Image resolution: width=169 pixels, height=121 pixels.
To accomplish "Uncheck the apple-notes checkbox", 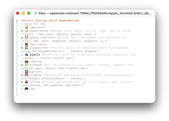I will (22, 31).
